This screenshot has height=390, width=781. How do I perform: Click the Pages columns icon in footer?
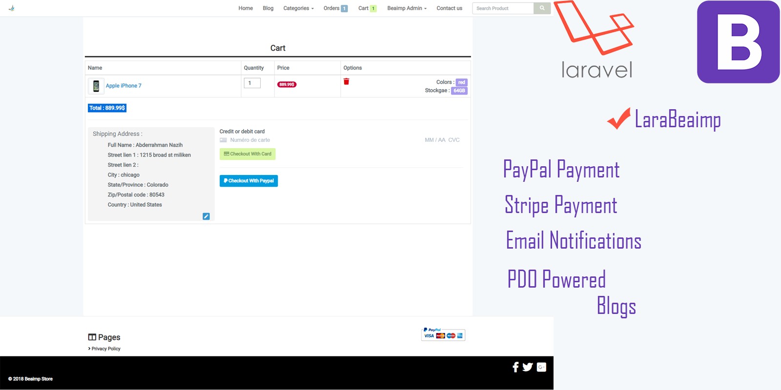(92, 337)
